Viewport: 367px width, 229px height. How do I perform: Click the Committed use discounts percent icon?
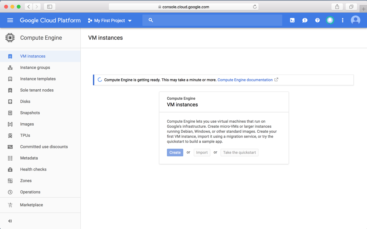click(x=10, y=147)
